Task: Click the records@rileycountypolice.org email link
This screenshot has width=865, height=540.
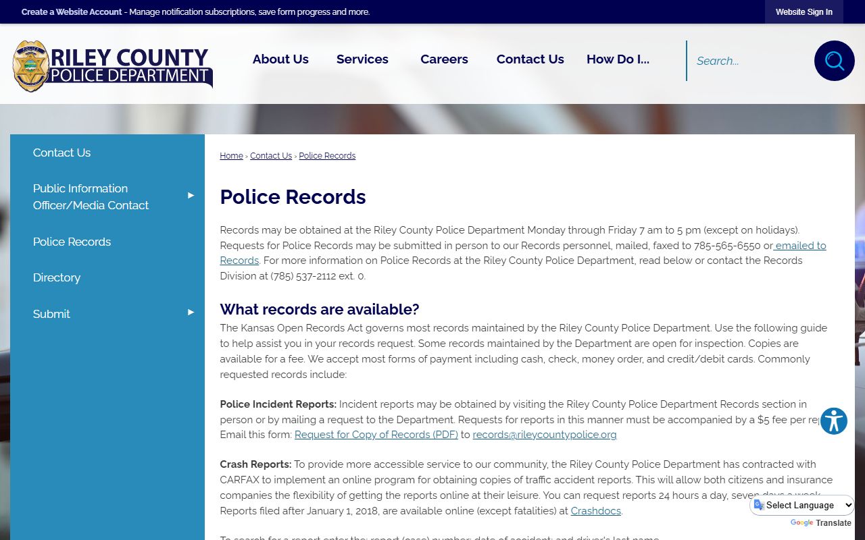Action: point(545,435)
